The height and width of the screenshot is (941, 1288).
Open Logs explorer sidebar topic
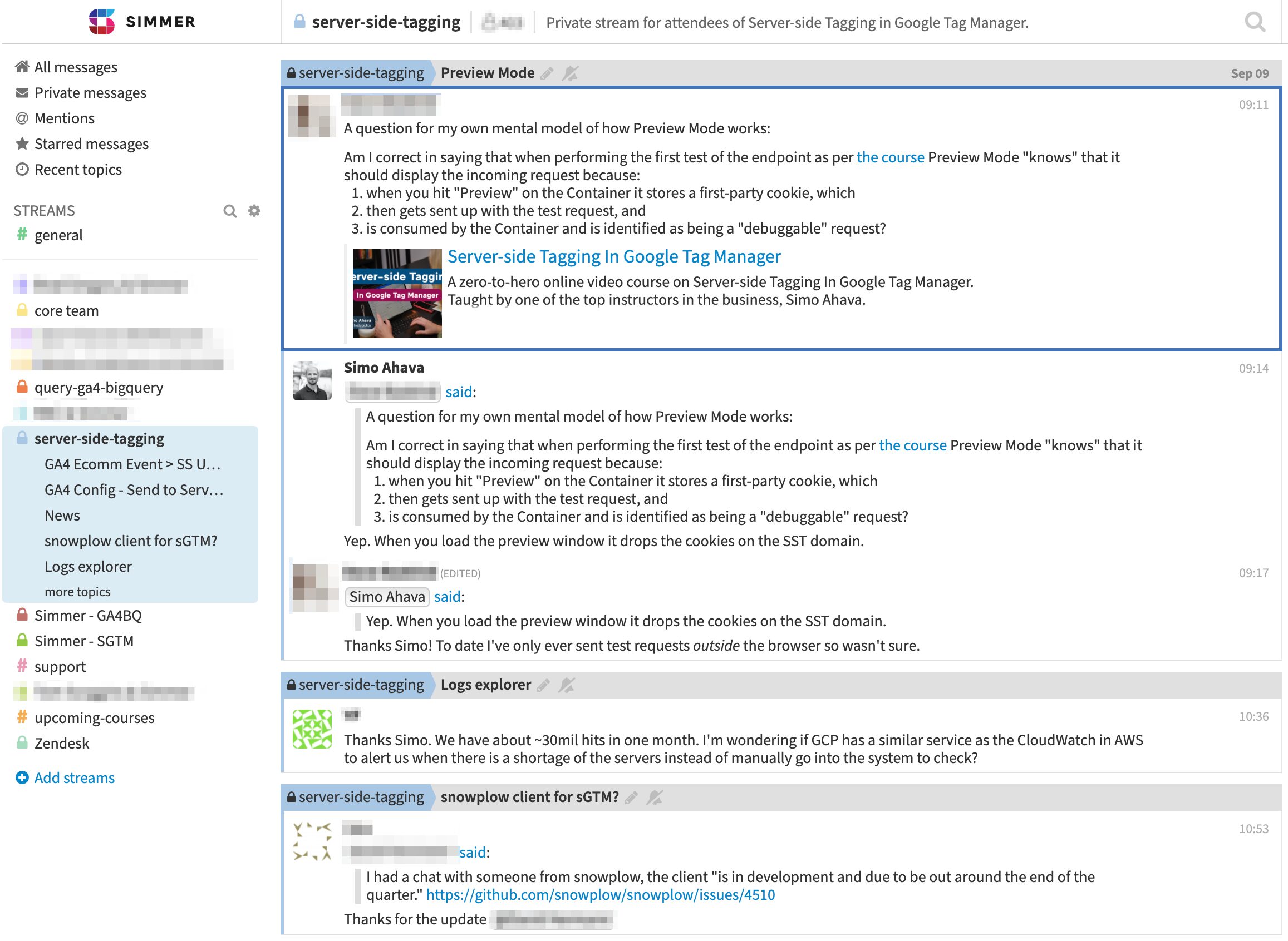point(88,567)
